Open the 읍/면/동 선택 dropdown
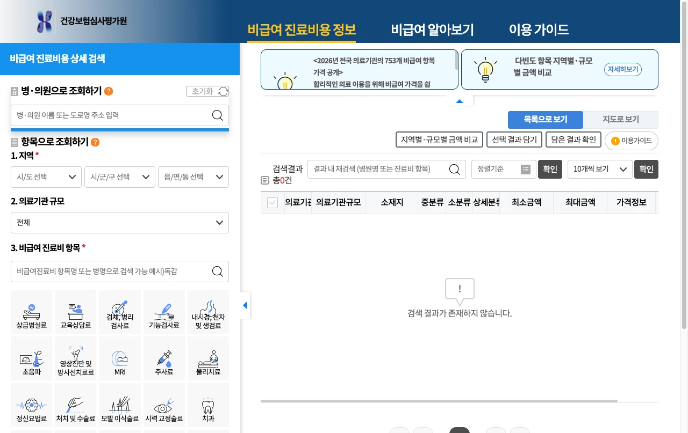The width and height of the screenshot is (688, 433). pyautogui.click(x=193, y=177)
